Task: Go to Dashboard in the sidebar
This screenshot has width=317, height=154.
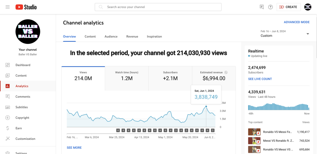Action: (28, 65)
